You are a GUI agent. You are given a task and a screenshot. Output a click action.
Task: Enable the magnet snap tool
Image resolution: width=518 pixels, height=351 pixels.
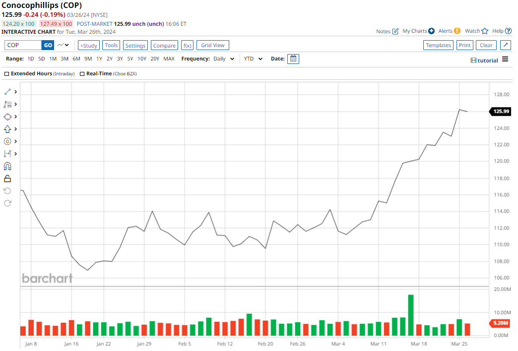click(7, 166)
